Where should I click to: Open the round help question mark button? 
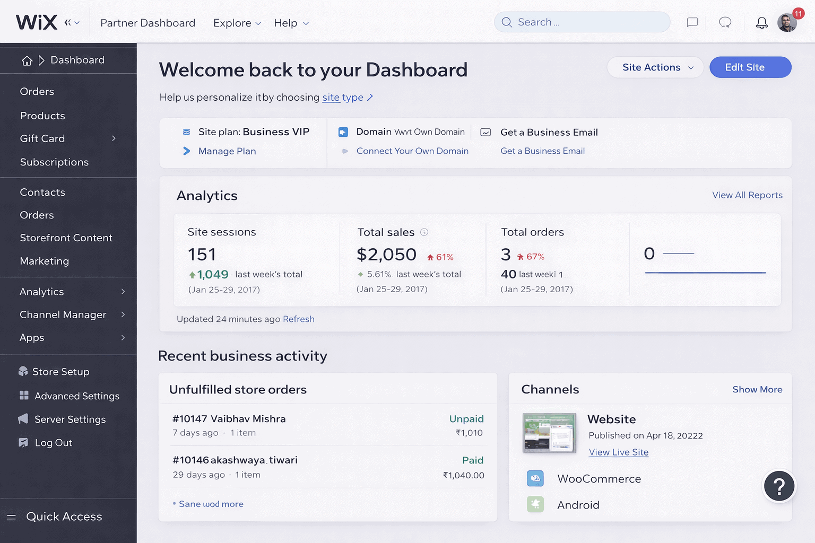point(778,486)
